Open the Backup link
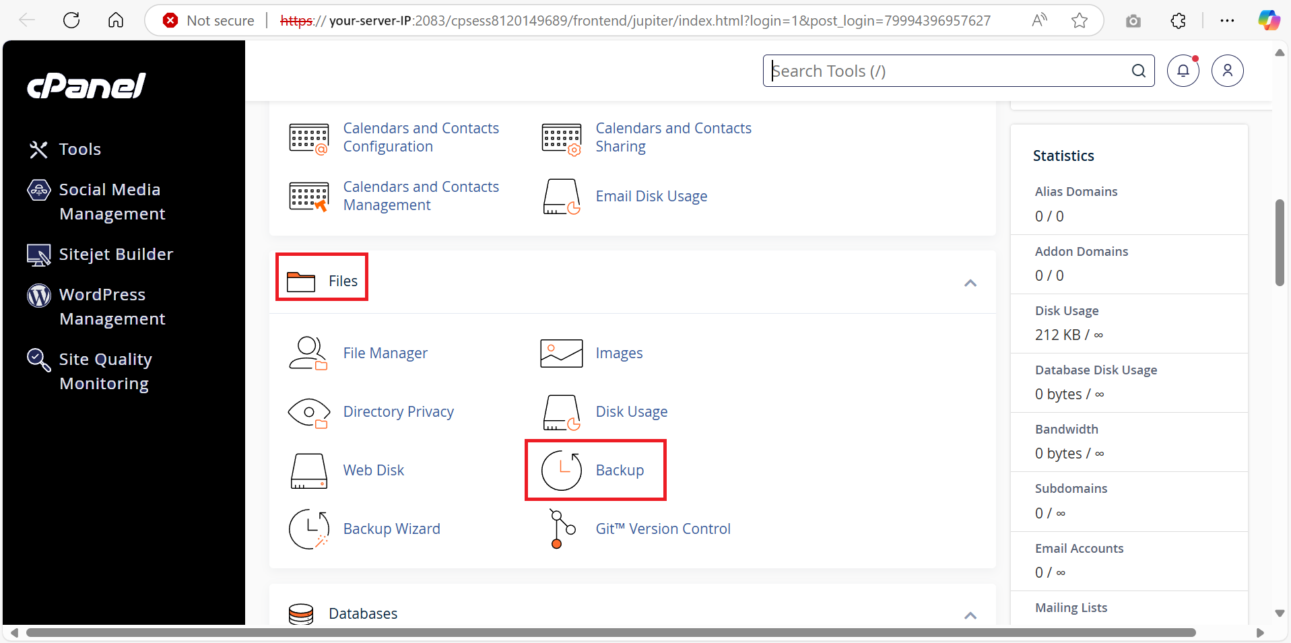 click(x=620, y=471)
